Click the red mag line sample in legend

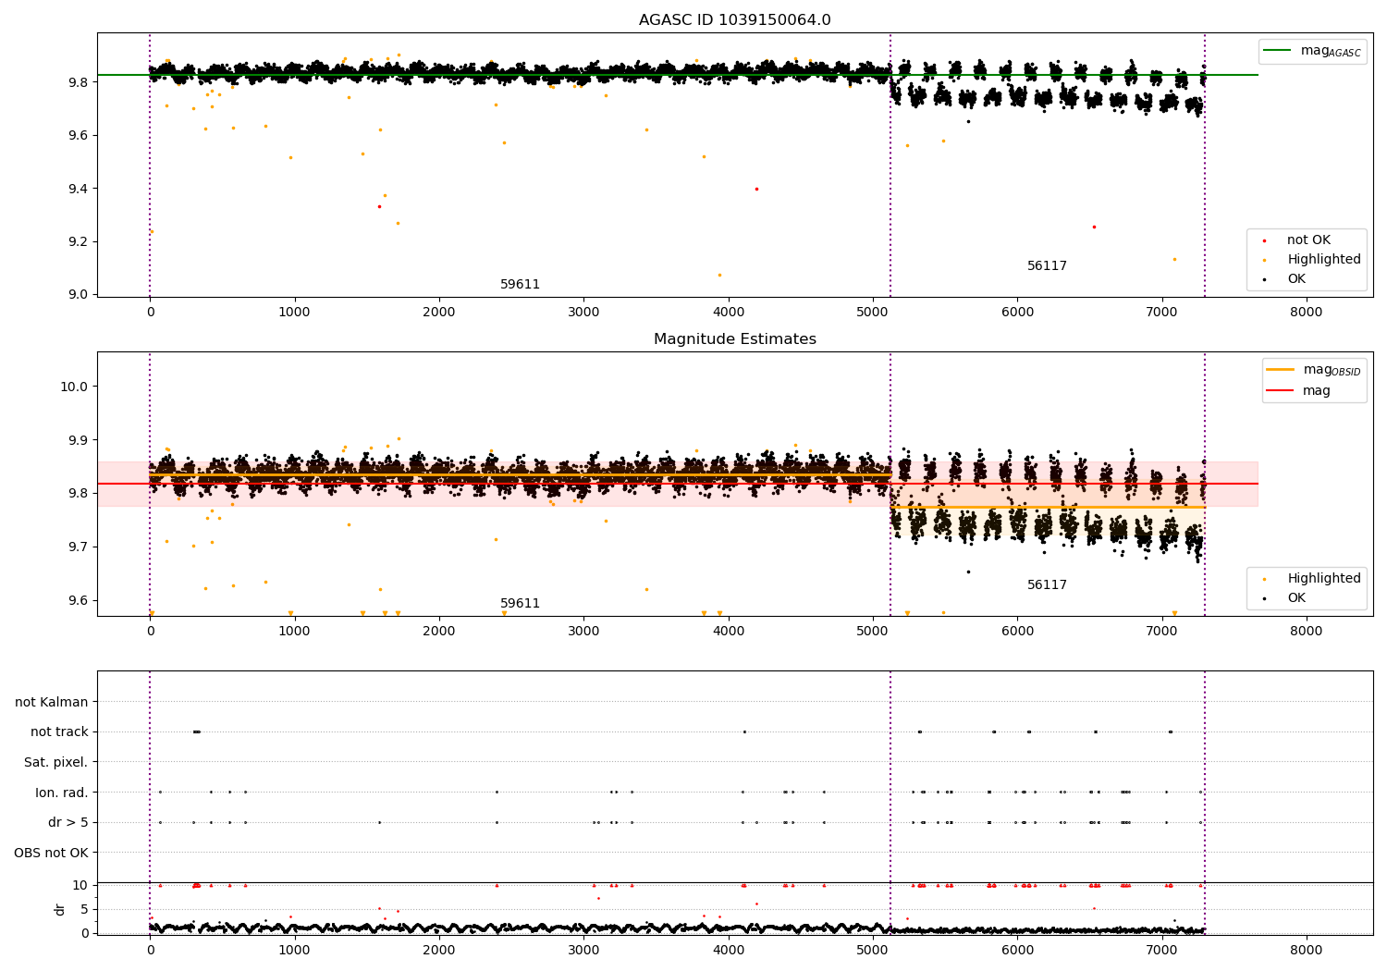click(1281, 391)
